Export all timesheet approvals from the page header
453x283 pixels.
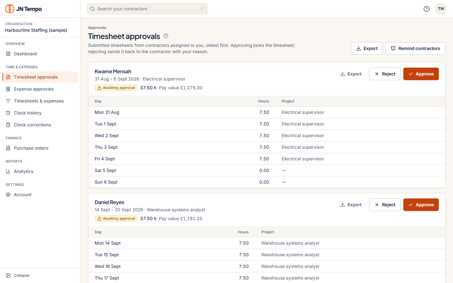coord(367,48)
